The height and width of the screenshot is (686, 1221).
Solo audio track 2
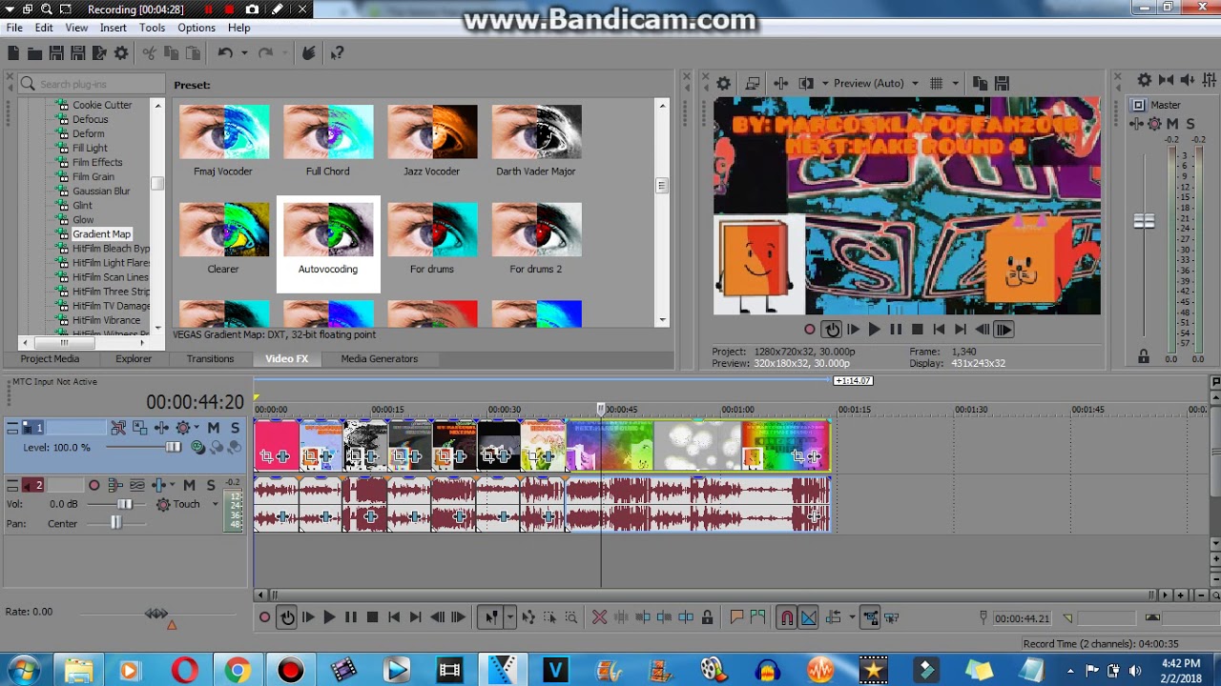click(210, 485)
